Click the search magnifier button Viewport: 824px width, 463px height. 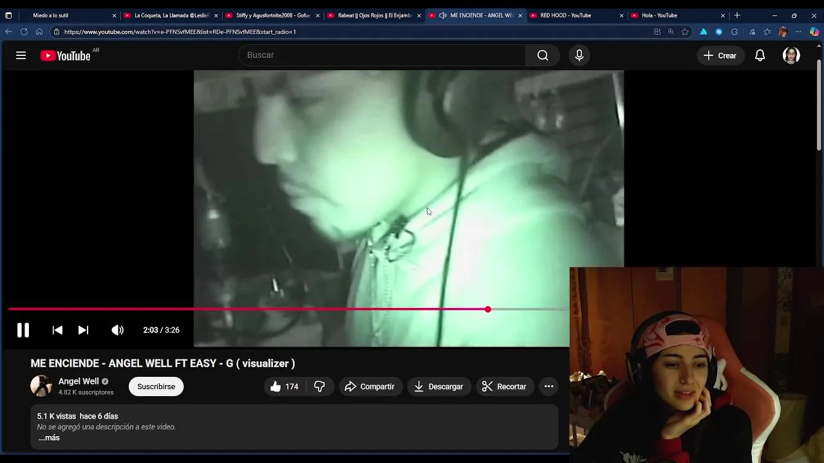pyautogui.click(x=543, y=55)
